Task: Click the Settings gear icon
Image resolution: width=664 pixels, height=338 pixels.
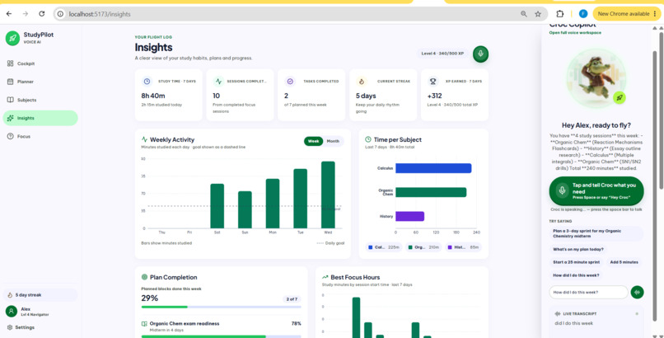Action: click(10, 327)
